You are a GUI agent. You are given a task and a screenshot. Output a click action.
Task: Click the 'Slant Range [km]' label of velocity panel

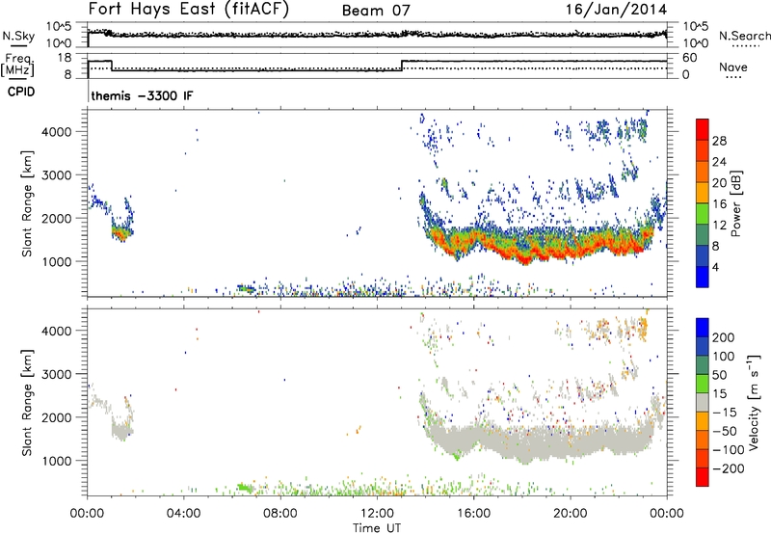click(x=27, y=403)
